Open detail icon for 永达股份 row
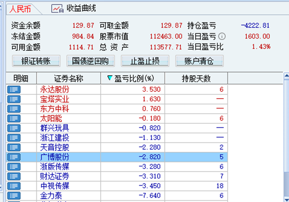 [14, 89]
